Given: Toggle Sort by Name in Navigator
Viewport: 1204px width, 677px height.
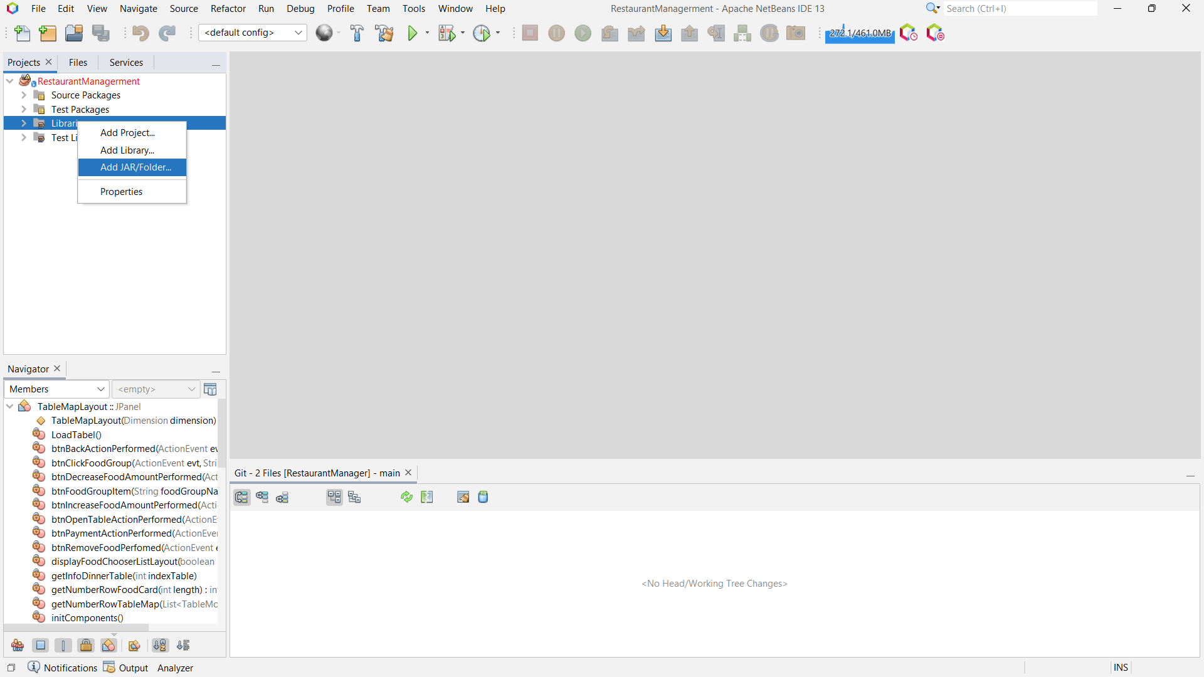Looking at the screenshot, I should click(x=160, y=645).
